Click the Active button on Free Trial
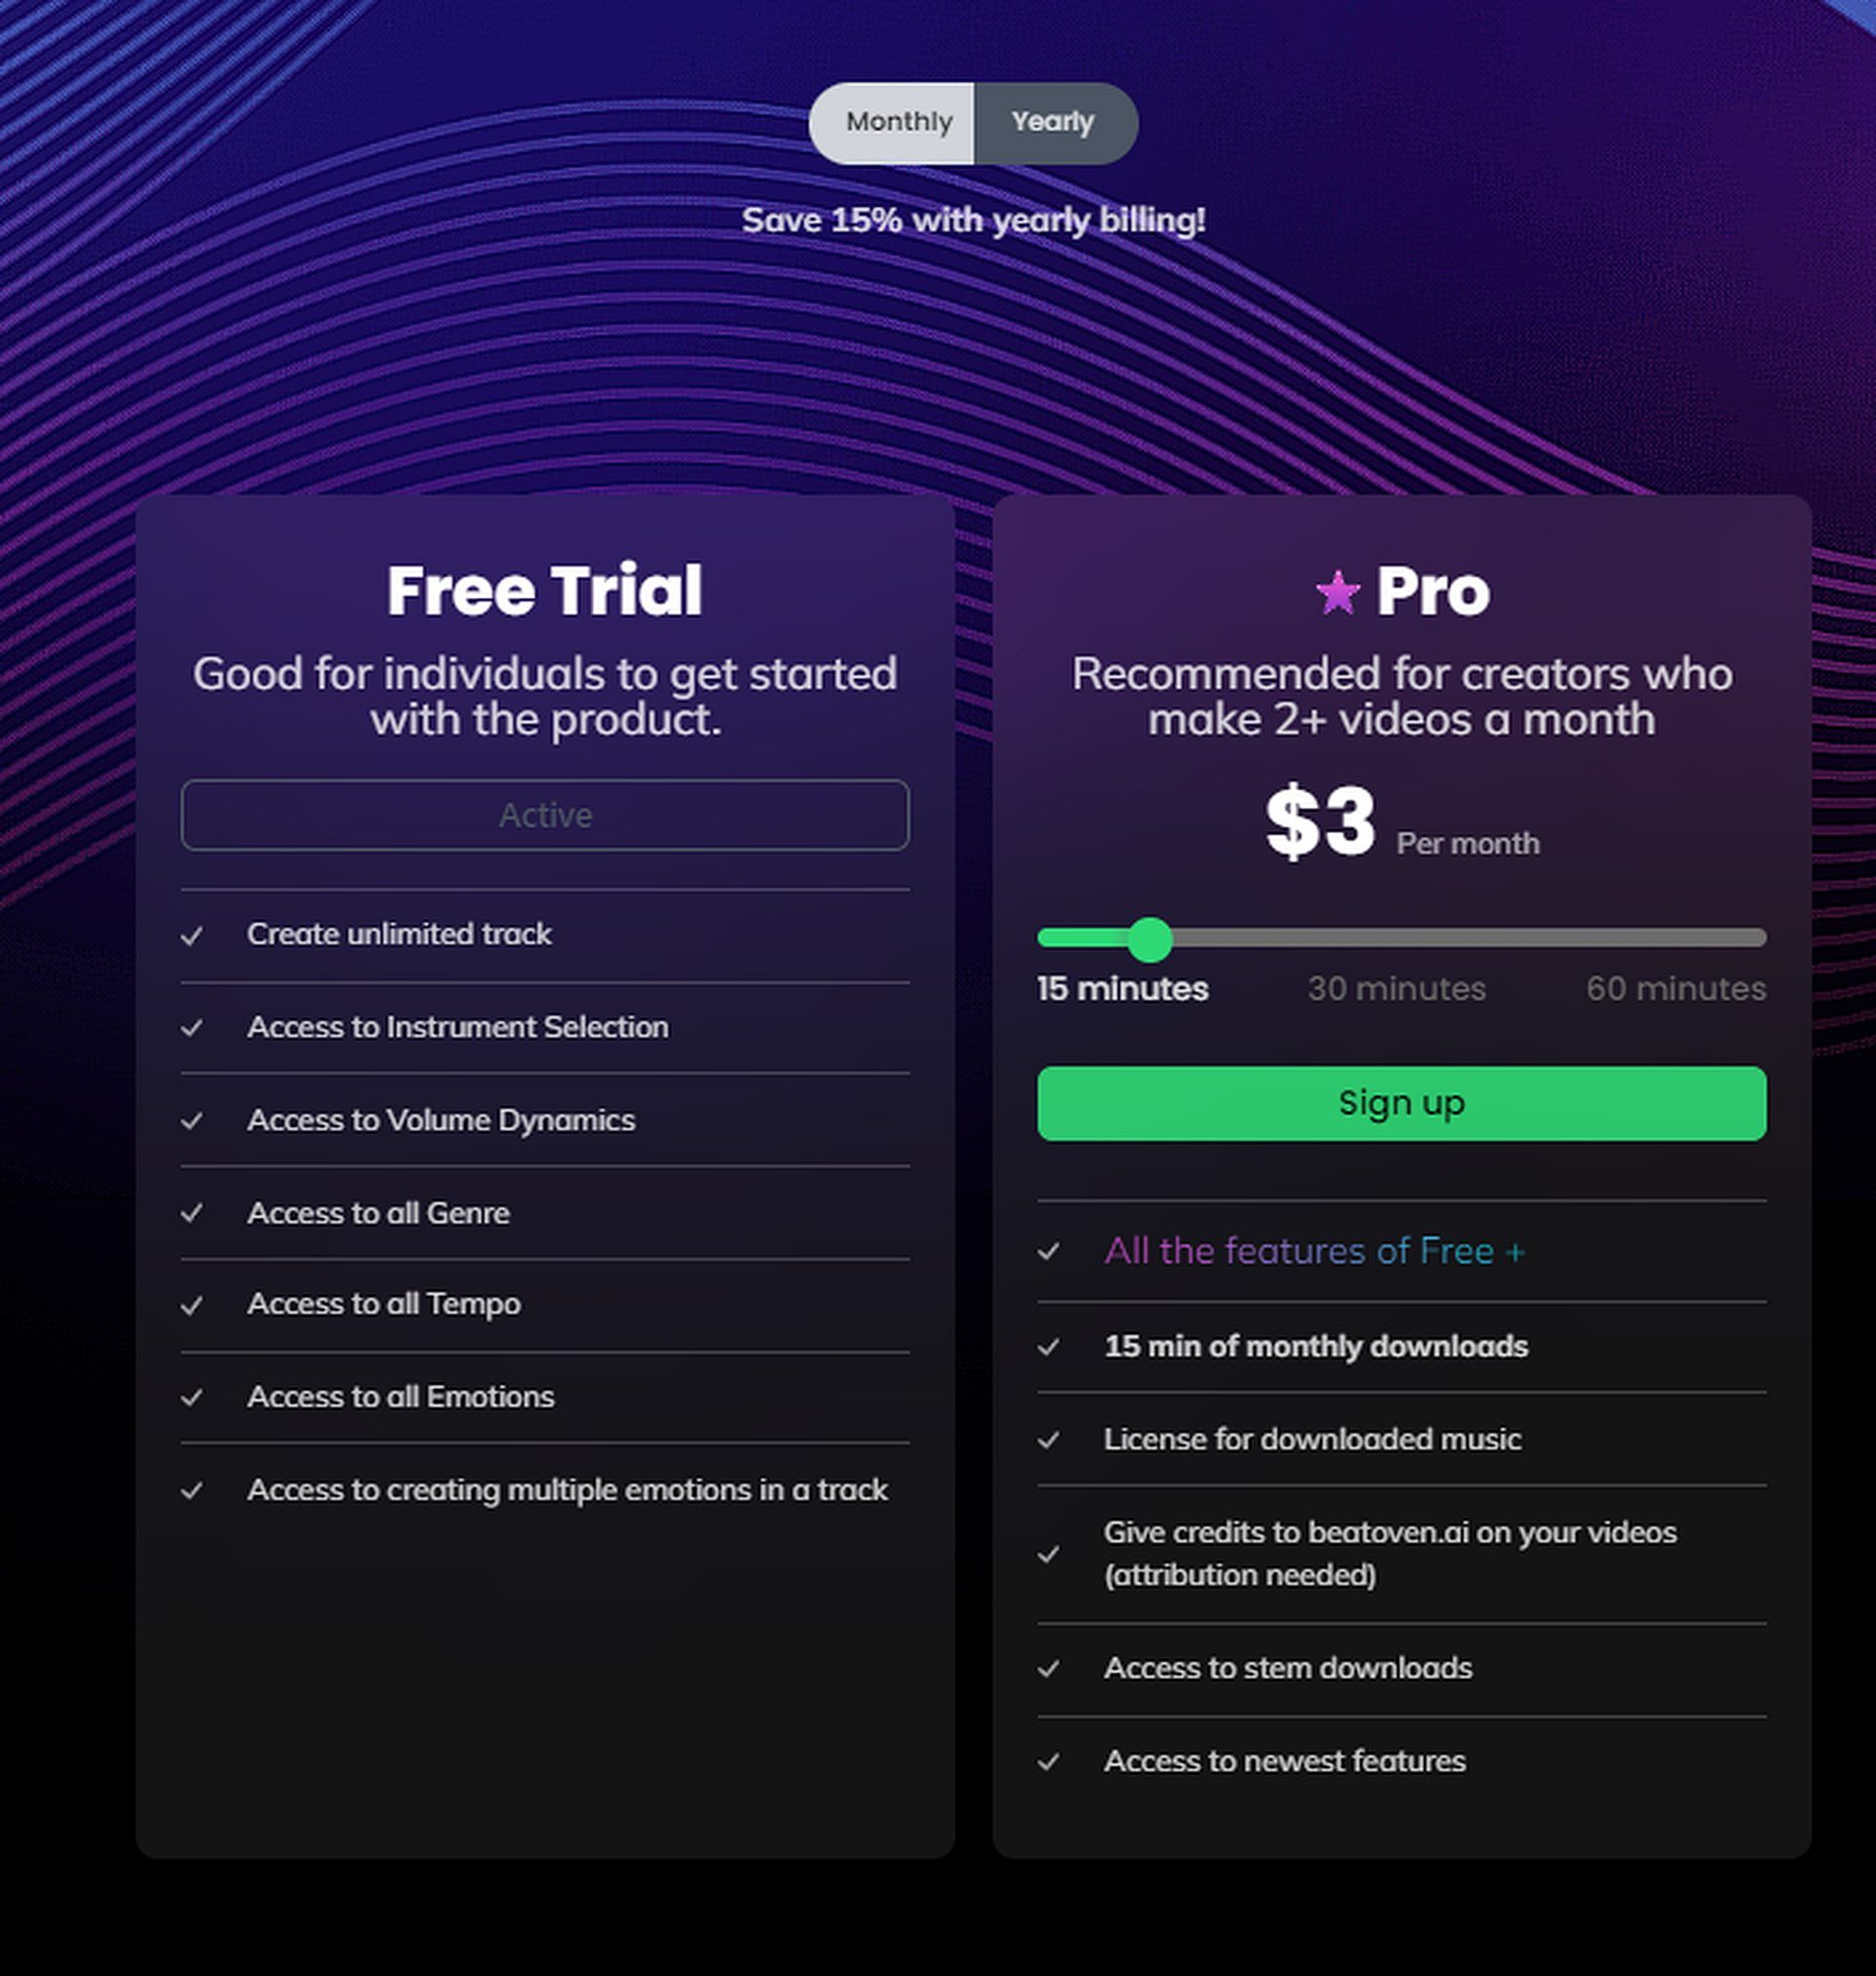The image size is (1876, 1976). (x=545, y=815)
